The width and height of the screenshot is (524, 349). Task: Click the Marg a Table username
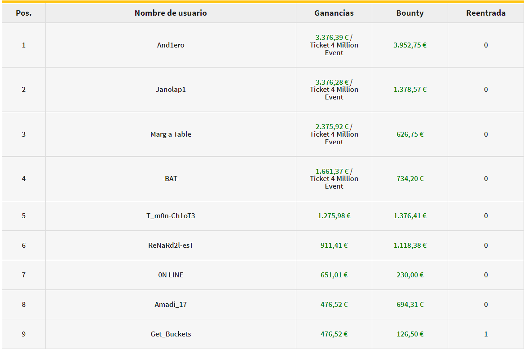coord(171,134)
